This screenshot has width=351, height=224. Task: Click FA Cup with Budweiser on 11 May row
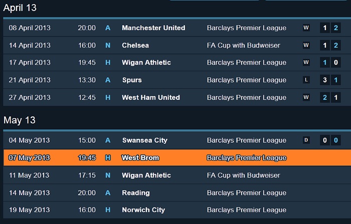click(x=244, y=175)
